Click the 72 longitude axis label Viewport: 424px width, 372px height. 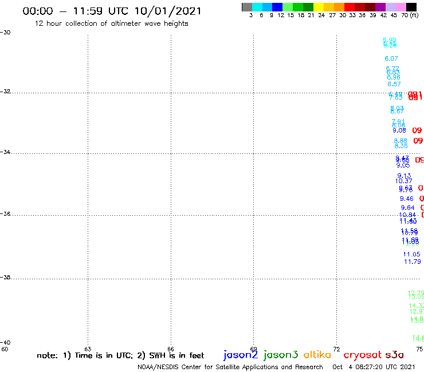pos(336,349)
